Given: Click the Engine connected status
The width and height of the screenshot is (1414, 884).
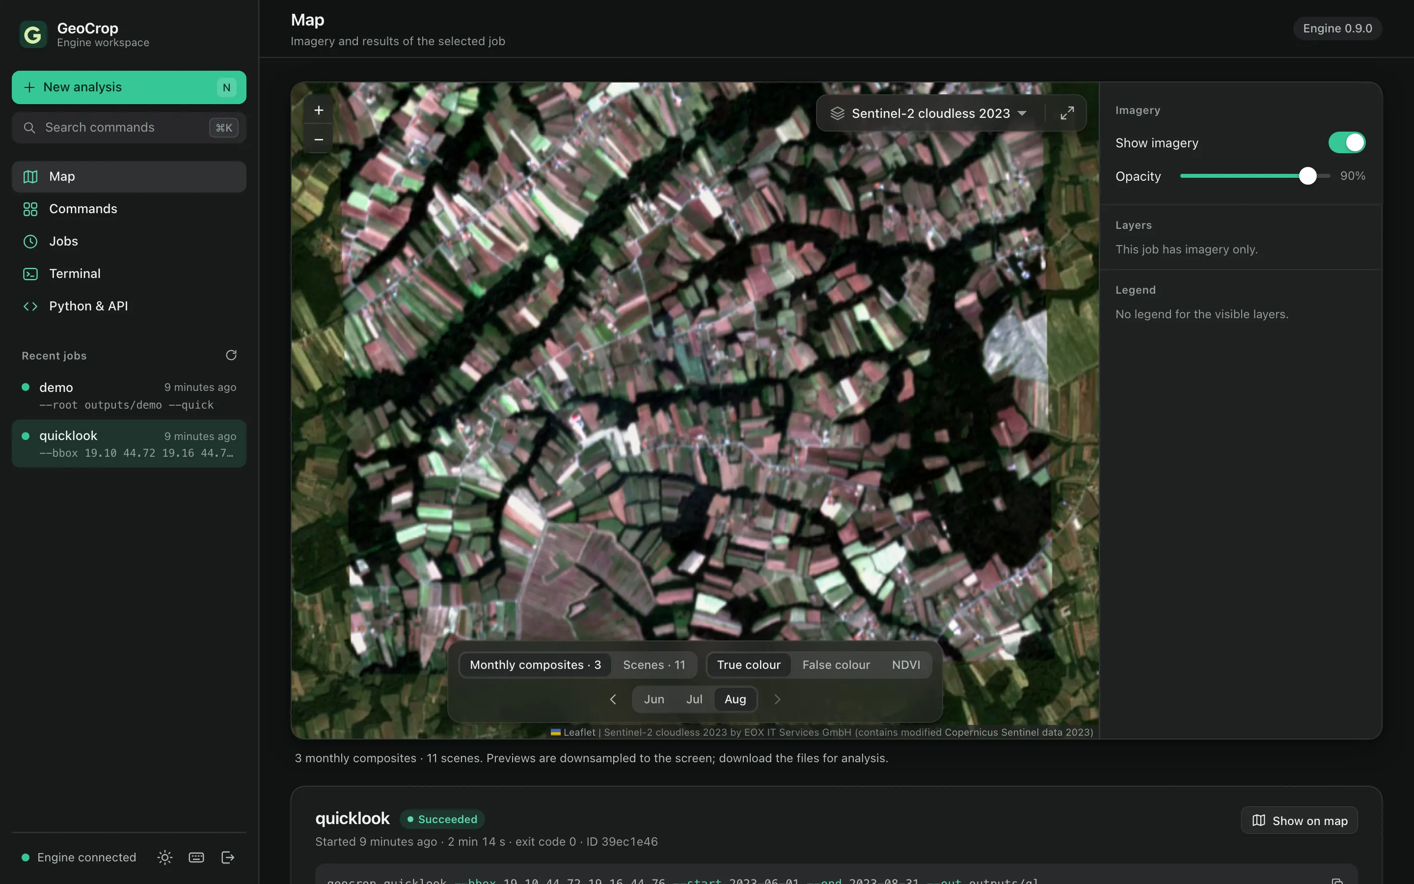Looking at the screenshot, I should click(79, 857).
